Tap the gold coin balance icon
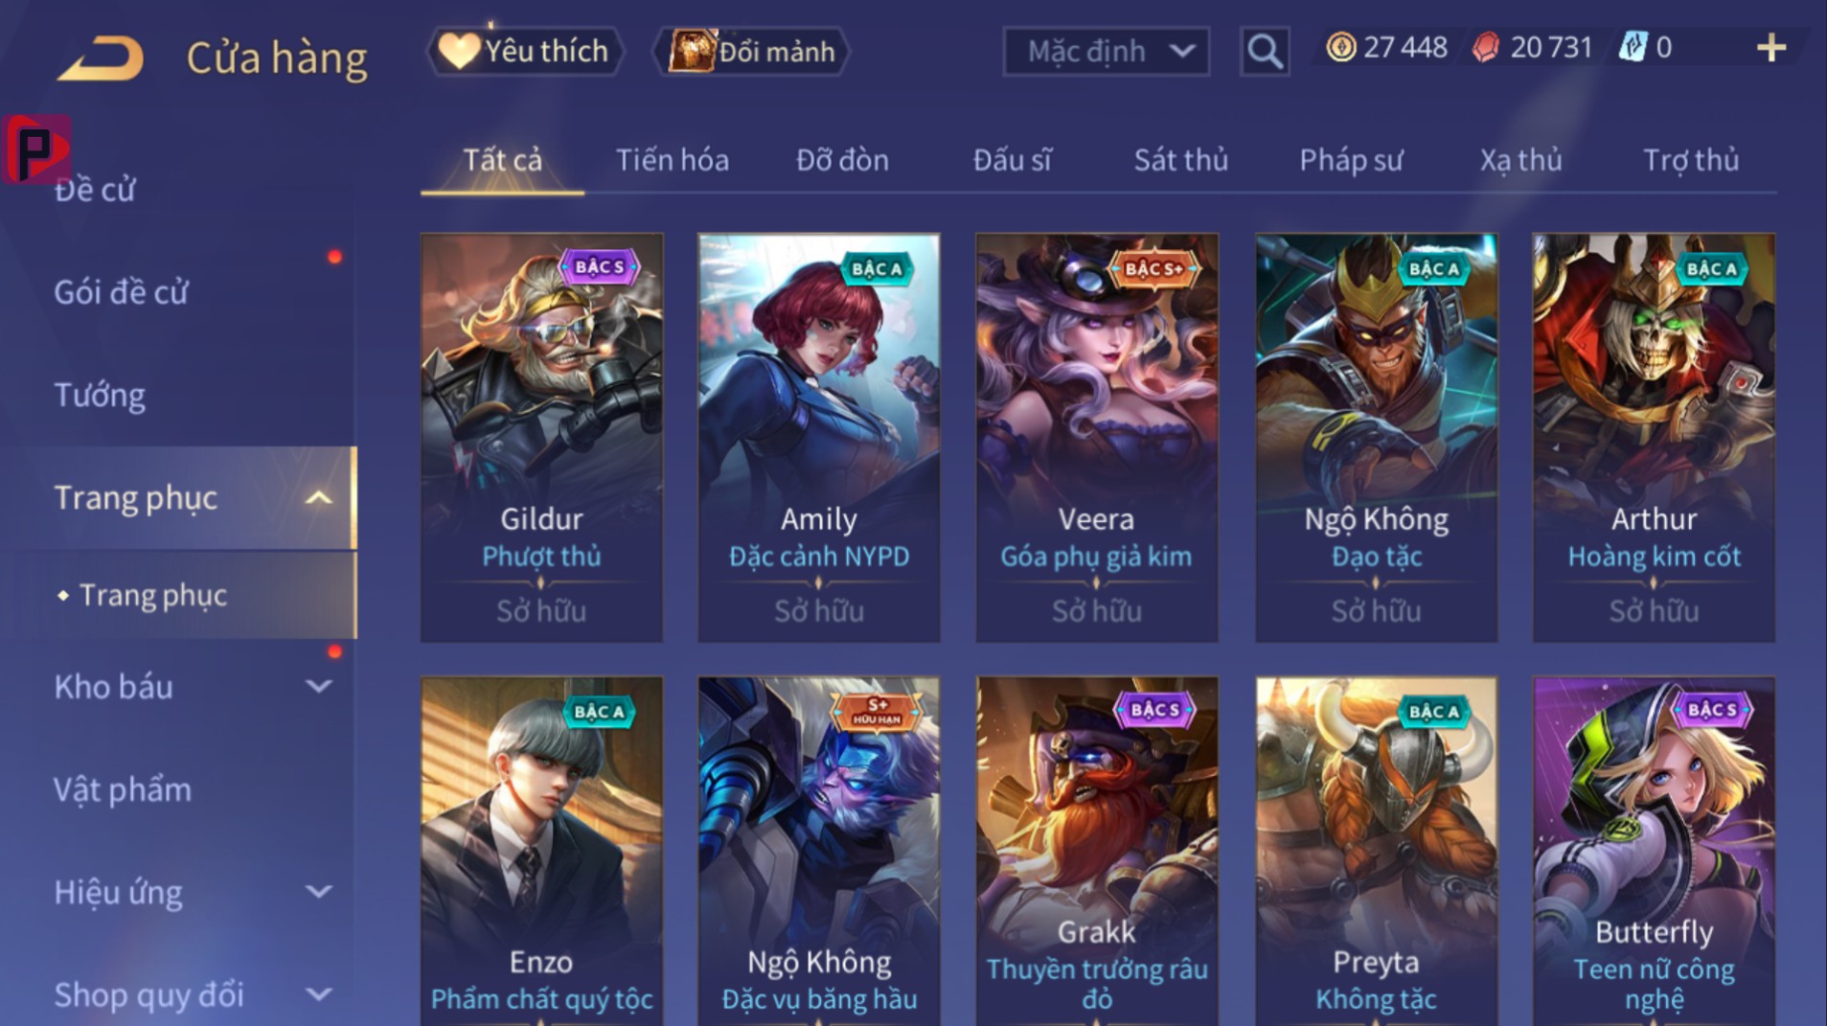This screenshot has height=1026, width=1827. [1340, 47]
